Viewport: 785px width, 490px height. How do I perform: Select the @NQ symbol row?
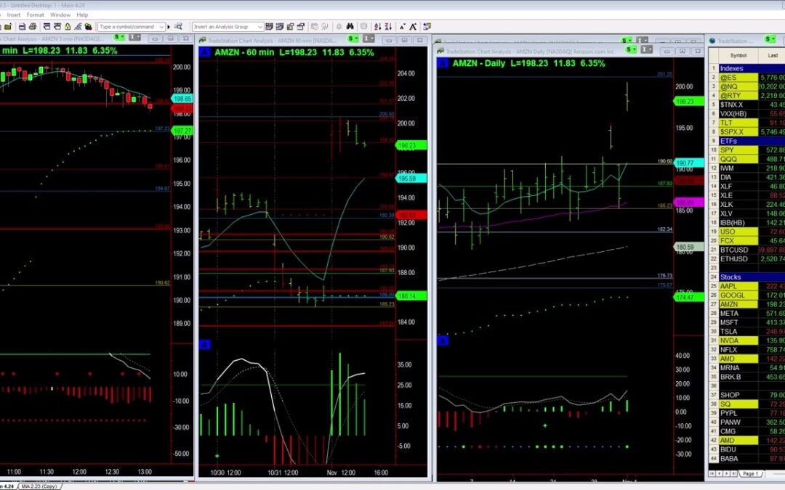(x=738, y=86)
